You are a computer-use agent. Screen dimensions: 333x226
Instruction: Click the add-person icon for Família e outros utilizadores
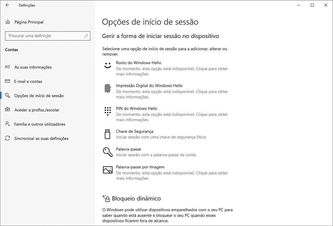7,124
